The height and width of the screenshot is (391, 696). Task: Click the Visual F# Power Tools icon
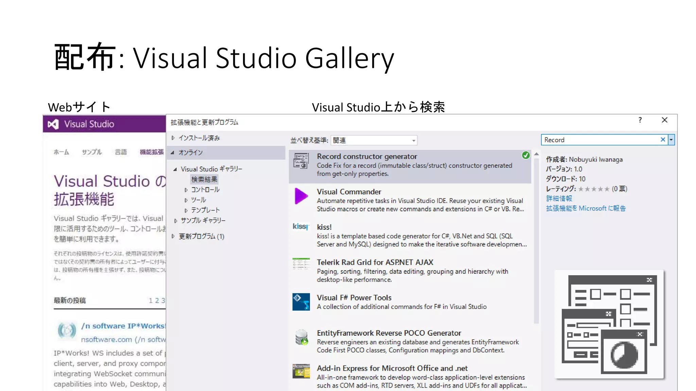pyautogui.click(x=301, y=302)
